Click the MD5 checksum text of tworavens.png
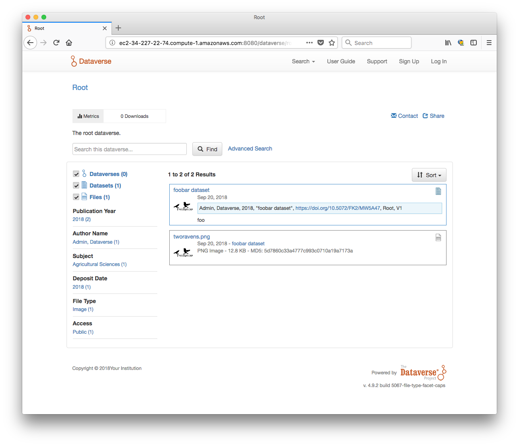Viewport: 519px width, 446px height. tap(302, 251)
